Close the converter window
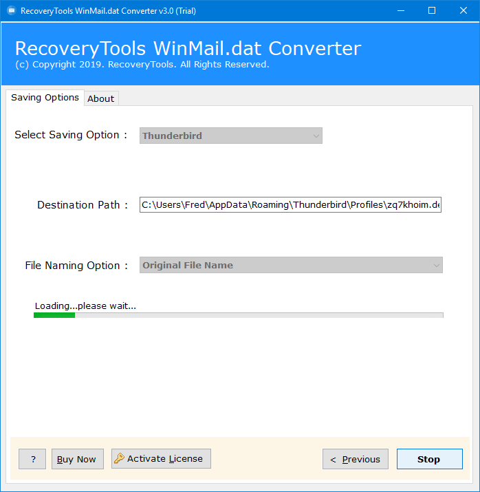480x492 pixels. (463, 11)
